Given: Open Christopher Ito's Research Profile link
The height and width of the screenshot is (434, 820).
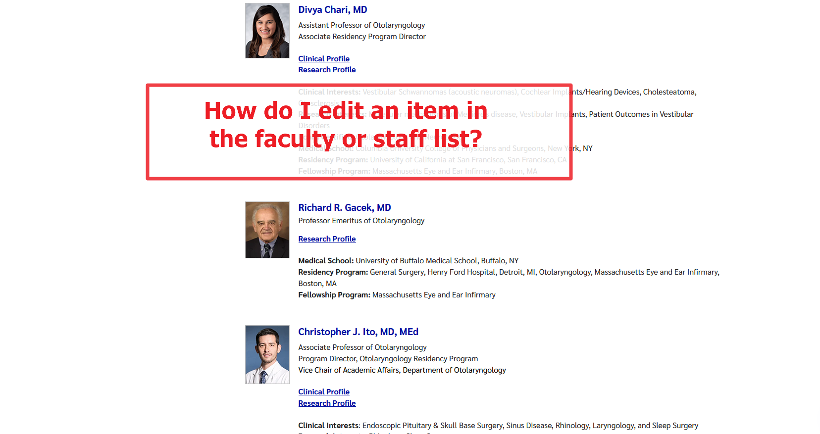Looking at the screenshot, I should tap(327, 403).
